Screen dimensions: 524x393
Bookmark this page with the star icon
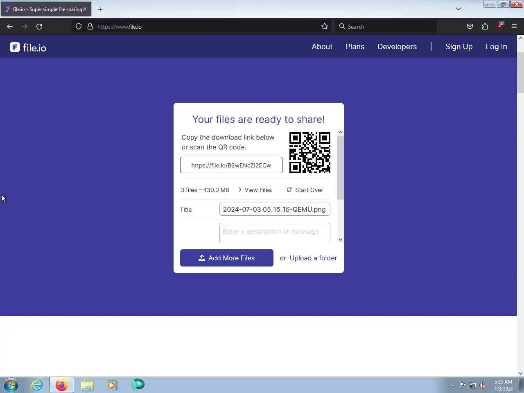click(x=325, y=27)
